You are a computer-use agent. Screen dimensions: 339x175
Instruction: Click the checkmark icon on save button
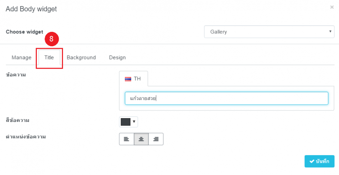tap(312, 161)
